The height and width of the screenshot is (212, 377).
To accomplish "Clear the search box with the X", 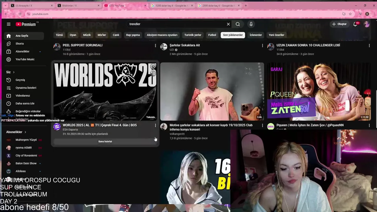I will click(x=228, y=24).
